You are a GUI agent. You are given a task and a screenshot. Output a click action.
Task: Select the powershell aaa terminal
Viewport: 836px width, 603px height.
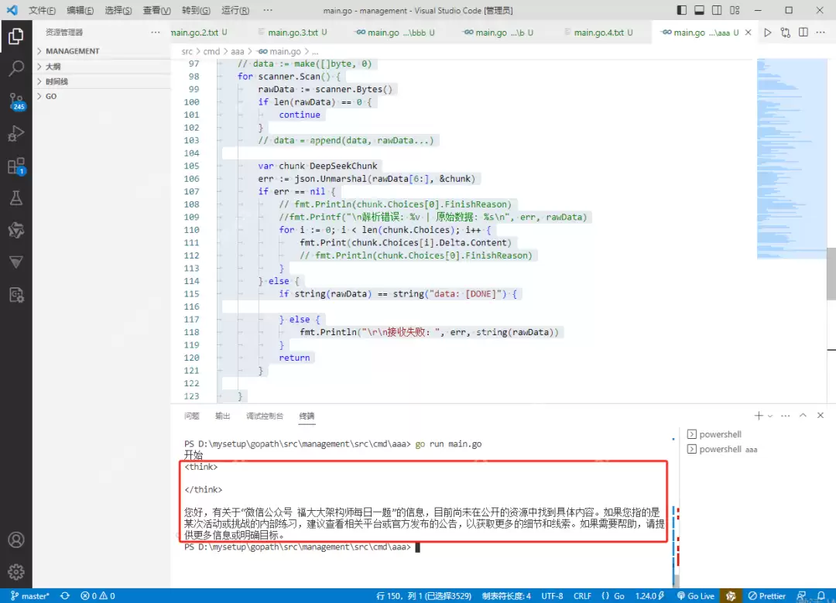click(727, 449)
